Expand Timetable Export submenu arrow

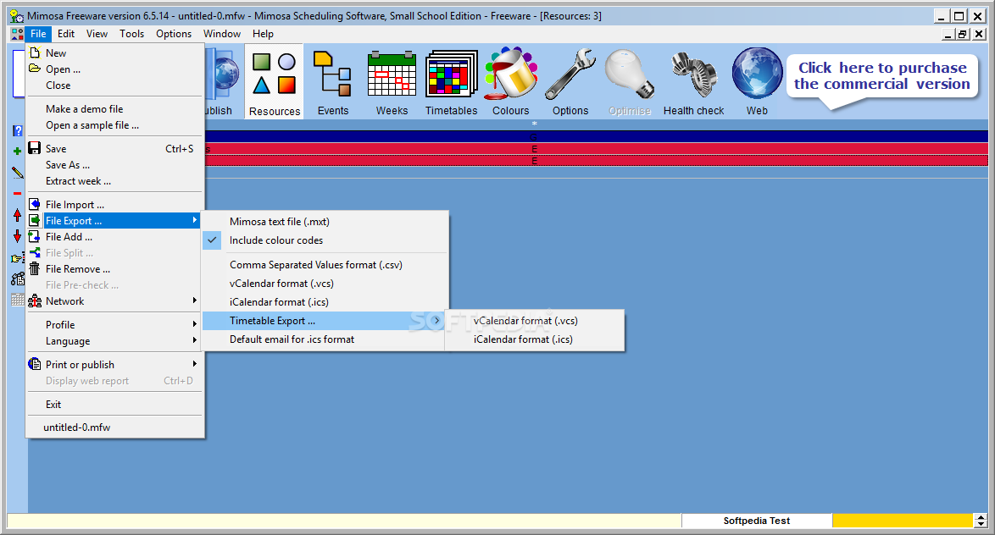436,321
